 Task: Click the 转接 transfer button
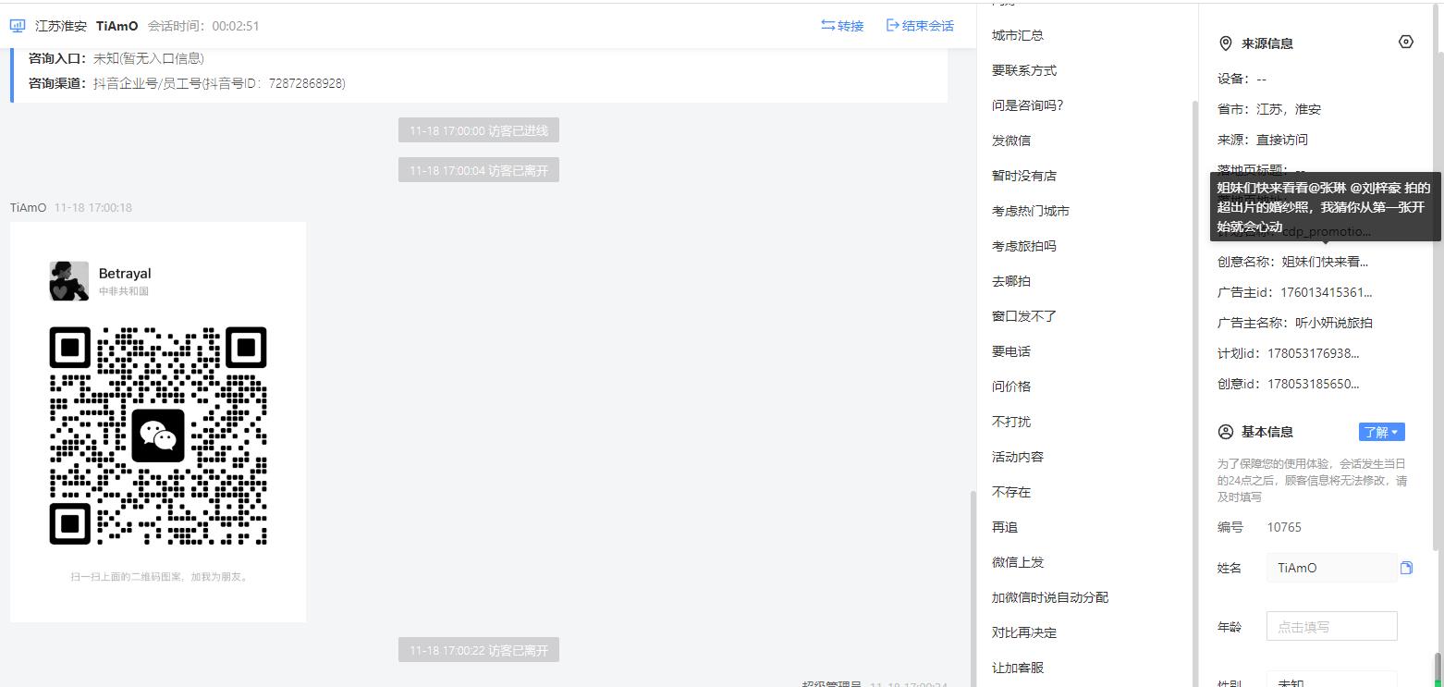[x=842, y=26]
